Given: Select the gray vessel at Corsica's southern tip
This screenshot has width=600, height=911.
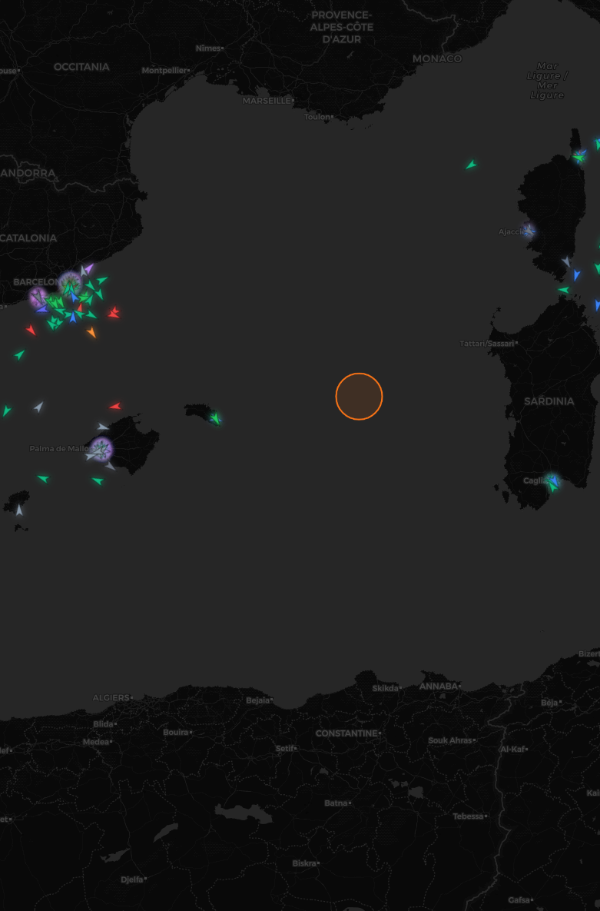Looking at the screenshot, I should coord(566,261).
